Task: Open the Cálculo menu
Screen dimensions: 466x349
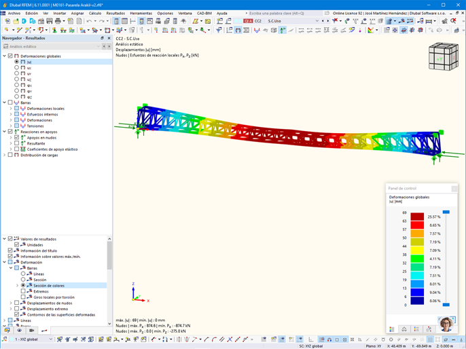Action: click(95, 14)
